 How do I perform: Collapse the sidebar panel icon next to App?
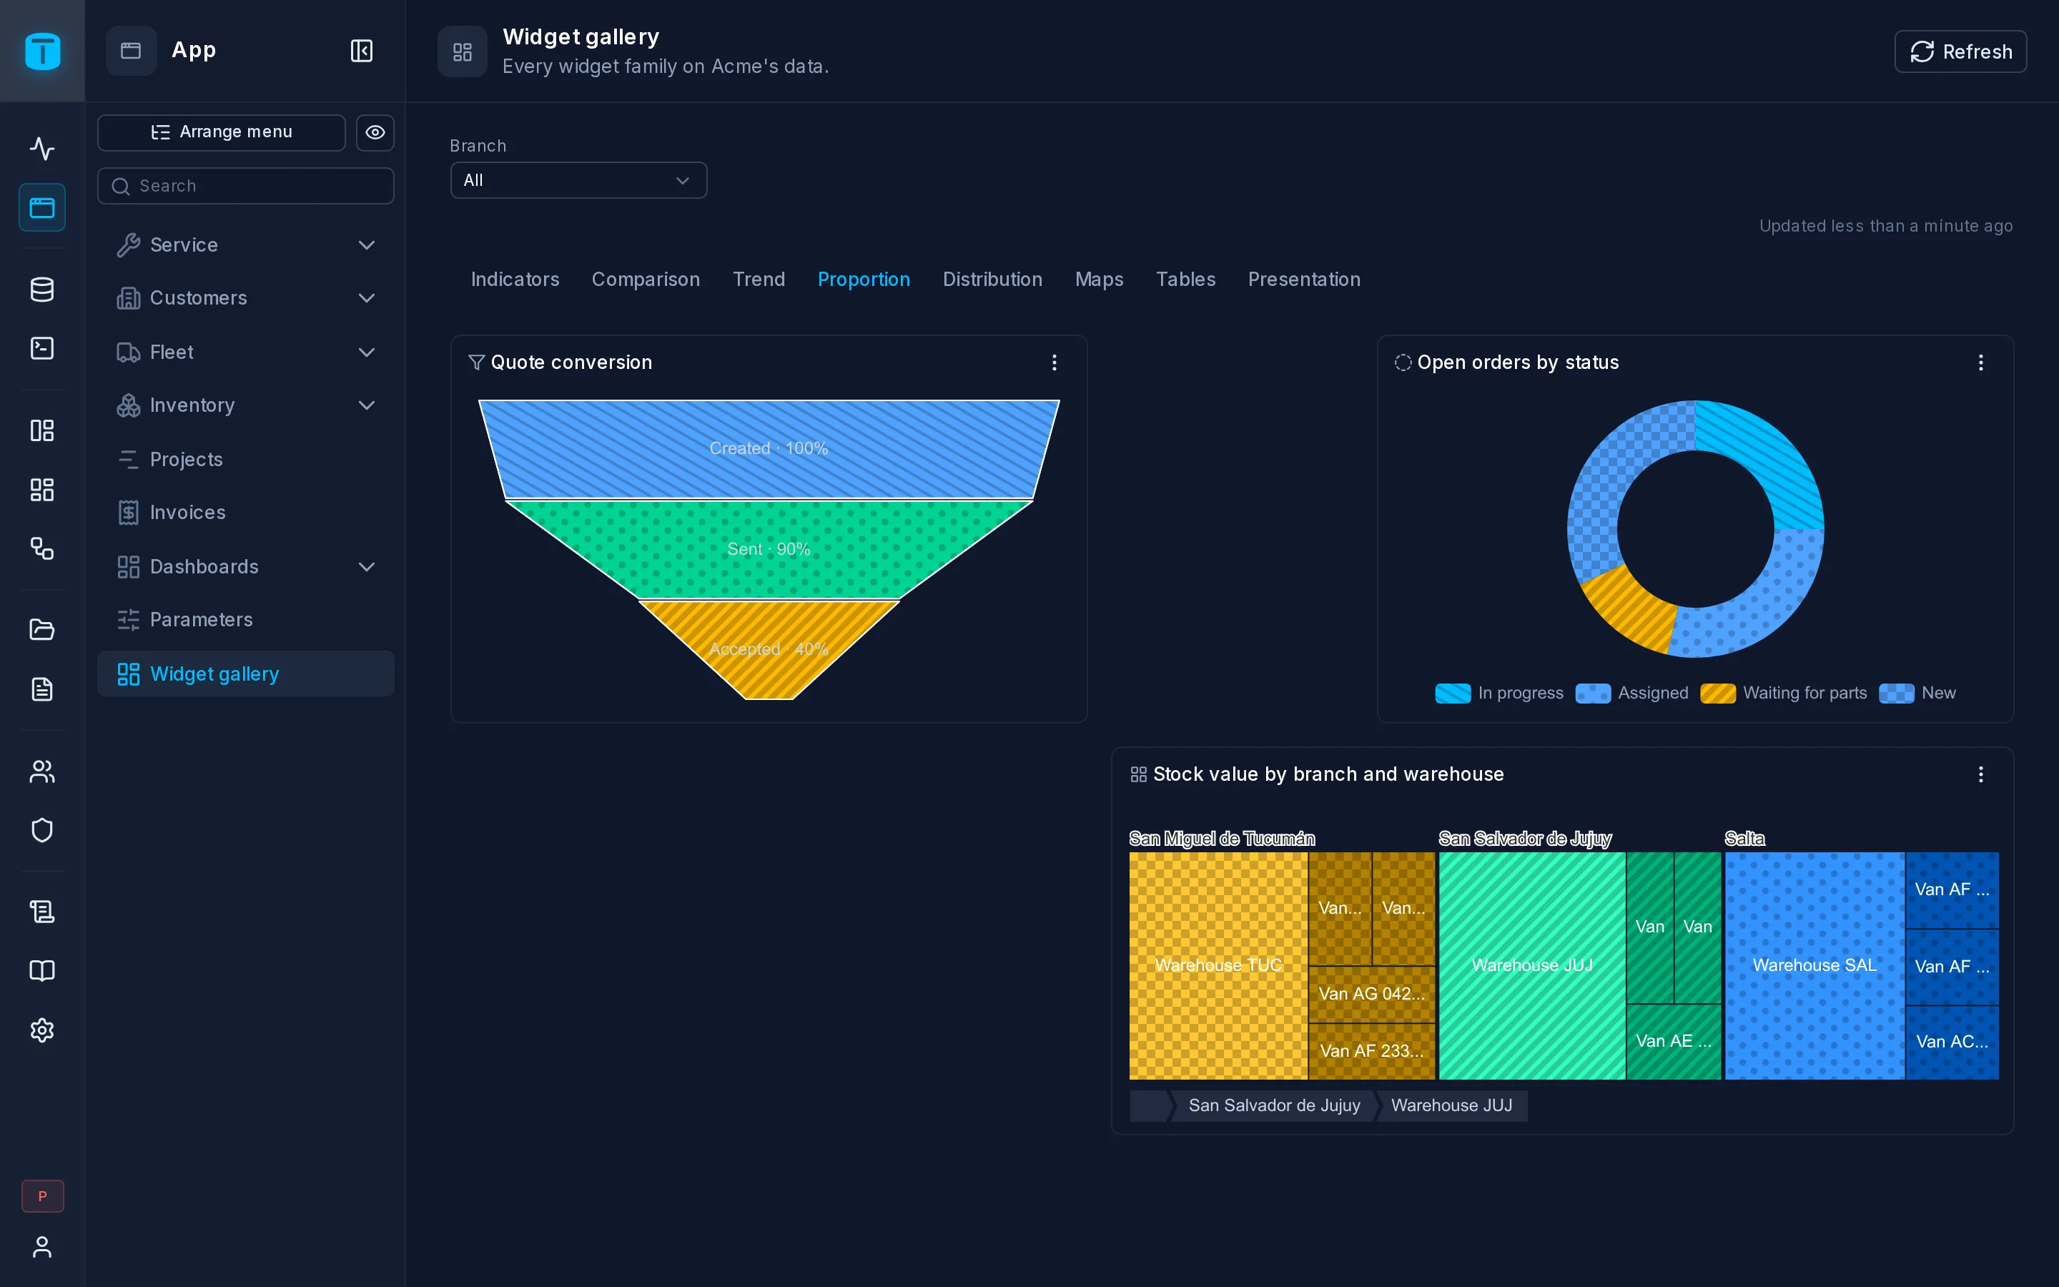click(362, 51)
